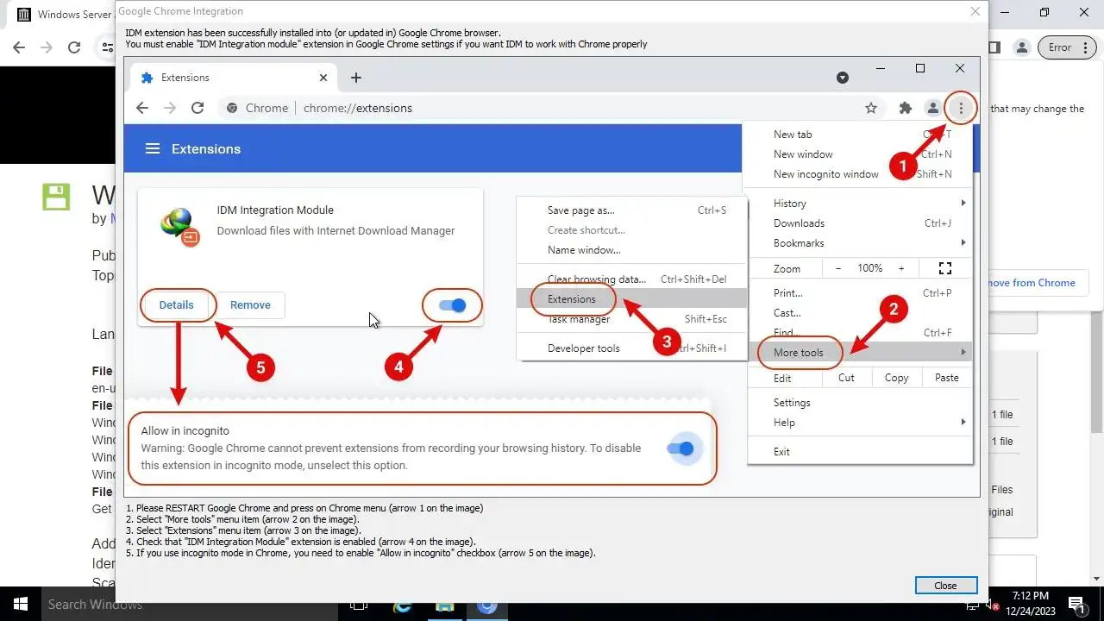Select the Cast... menu item

(860, 312)
